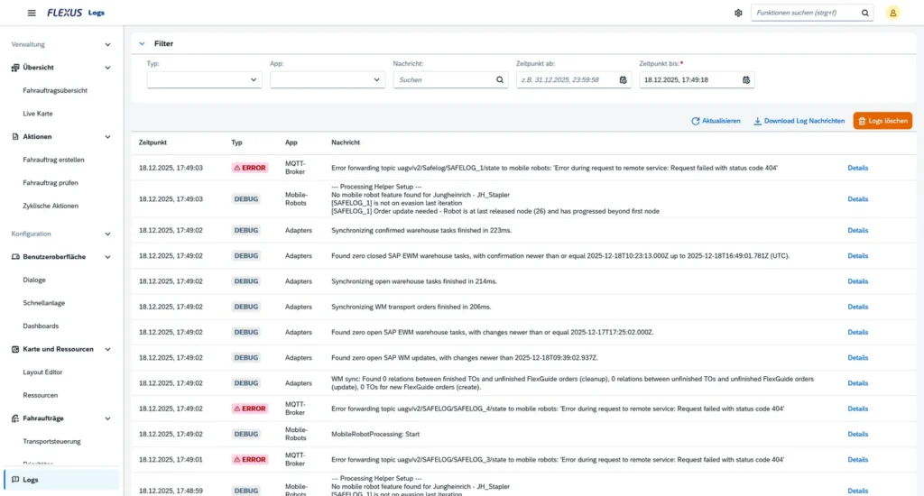
Task: Click the Nachricht search magnifier icon
Action: (x=500, y=80)
